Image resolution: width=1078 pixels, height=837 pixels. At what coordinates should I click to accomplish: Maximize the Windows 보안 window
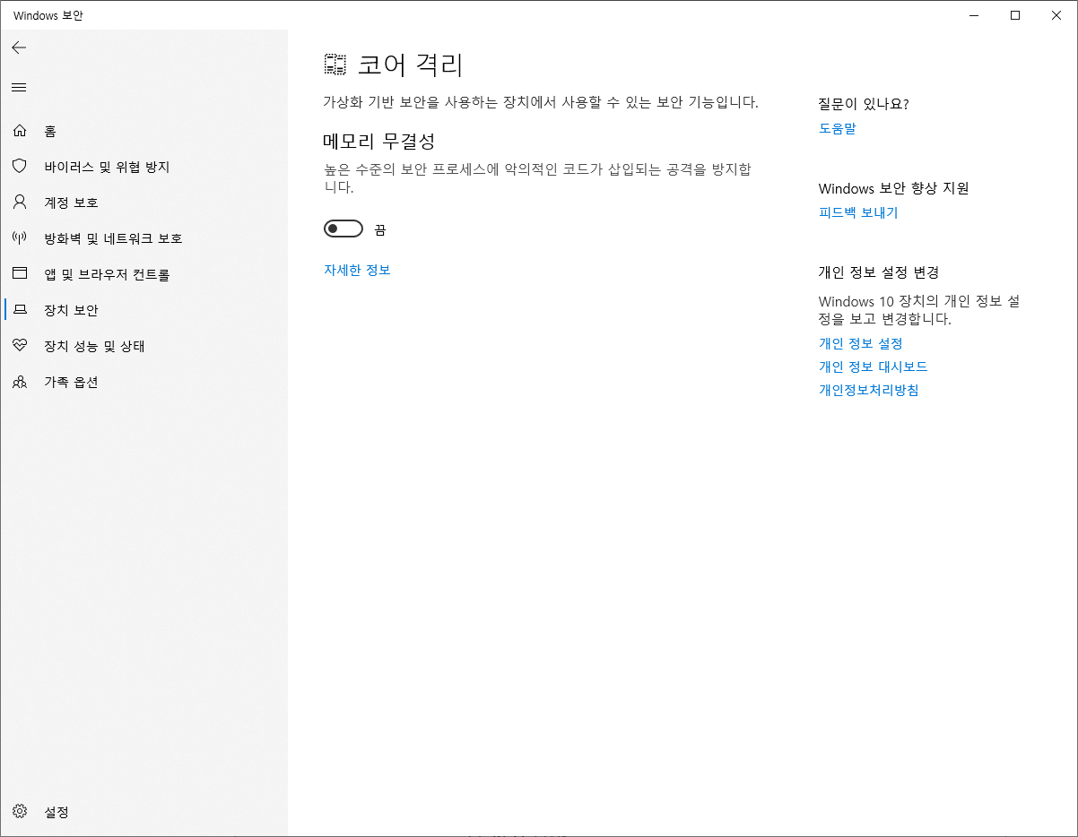coord(1015,15)
